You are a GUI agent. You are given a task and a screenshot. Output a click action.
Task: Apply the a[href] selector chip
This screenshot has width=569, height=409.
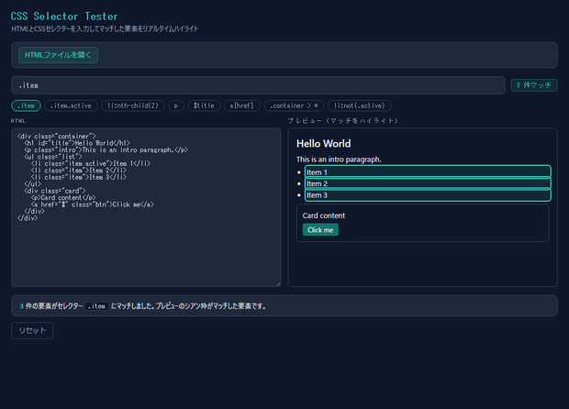point(242,105)
